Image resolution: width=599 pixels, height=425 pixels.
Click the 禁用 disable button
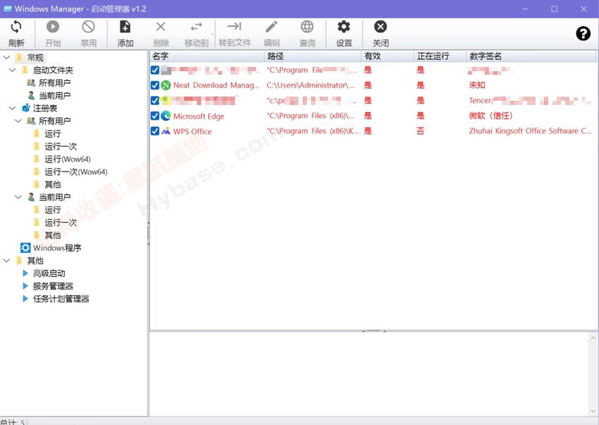pos(88,28)
